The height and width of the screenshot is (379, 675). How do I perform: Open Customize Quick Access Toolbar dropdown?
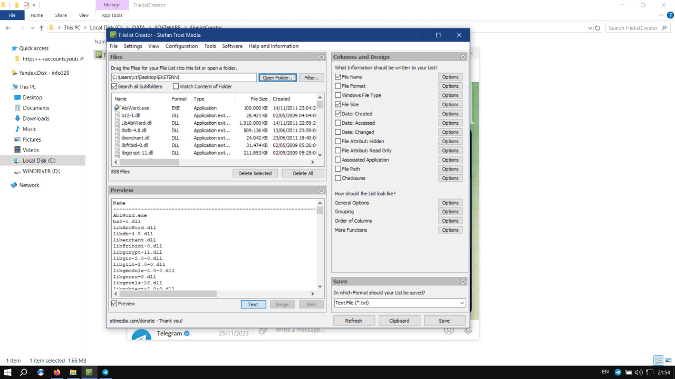34,5
